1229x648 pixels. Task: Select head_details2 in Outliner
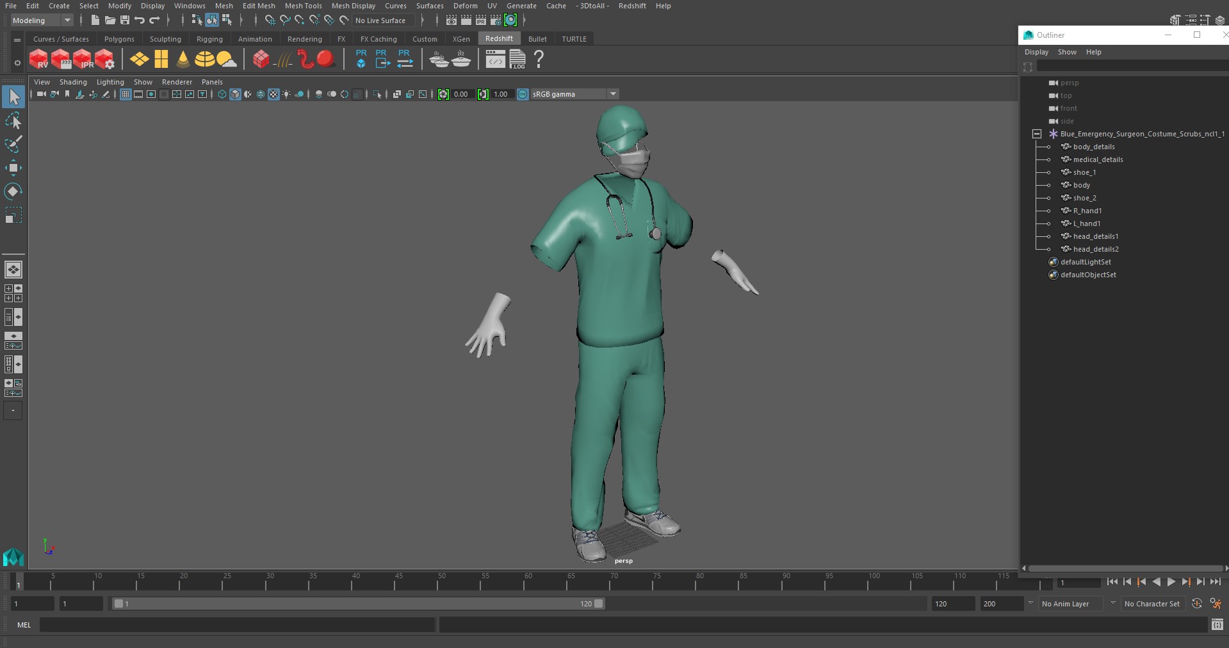pos(1096,249)
